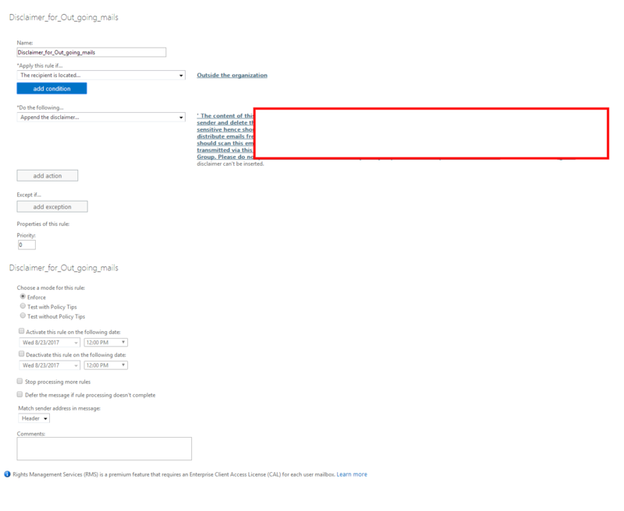Screen dimensions: 624x511
Task: Click the blue RMS information icon
Action: [x=9, y=474]
